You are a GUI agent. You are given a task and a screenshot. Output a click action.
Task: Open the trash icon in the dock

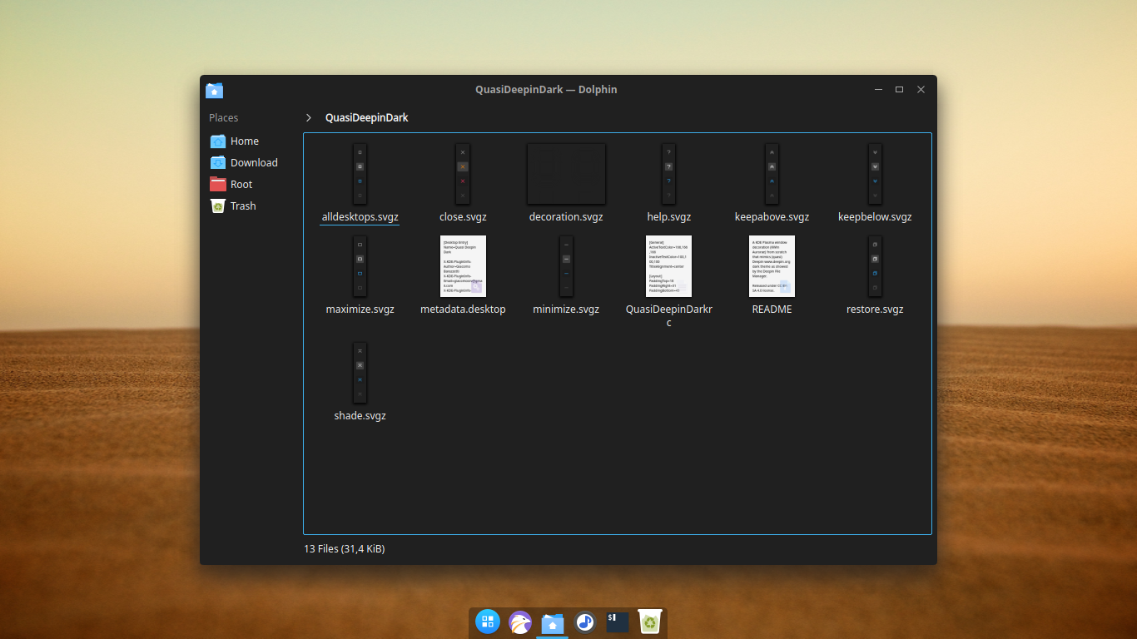[x=649, y=622]
